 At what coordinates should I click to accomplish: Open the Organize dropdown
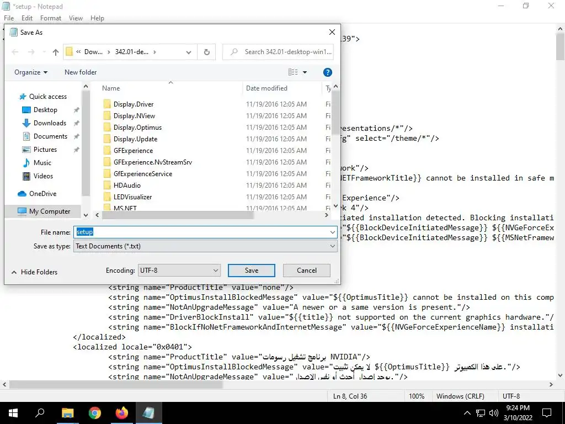pos(31,72)
